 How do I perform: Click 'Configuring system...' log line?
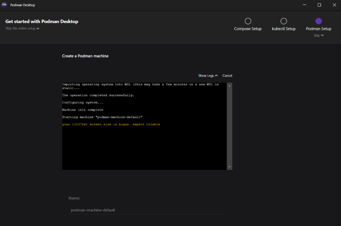pos(83,103)
